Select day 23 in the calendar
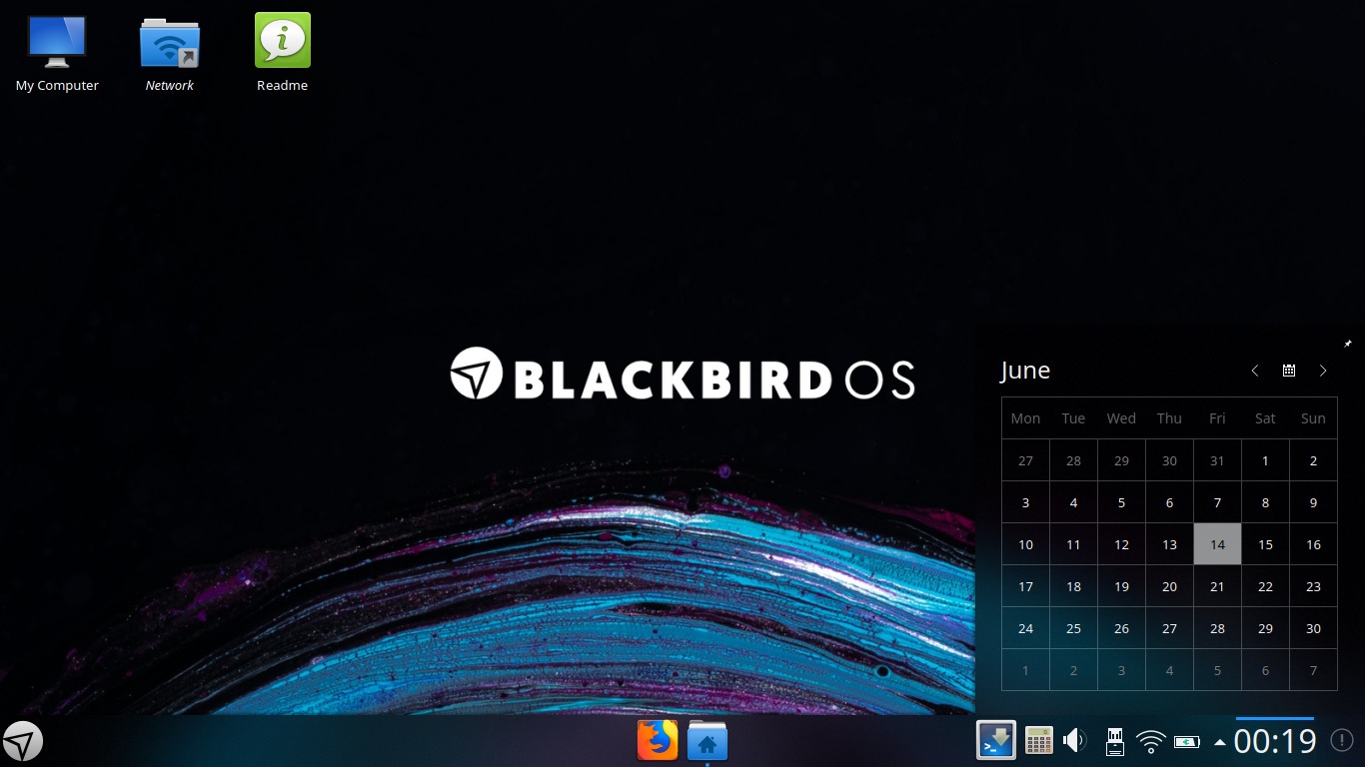The image size is (1365, 767). (x=1313, y=586)
